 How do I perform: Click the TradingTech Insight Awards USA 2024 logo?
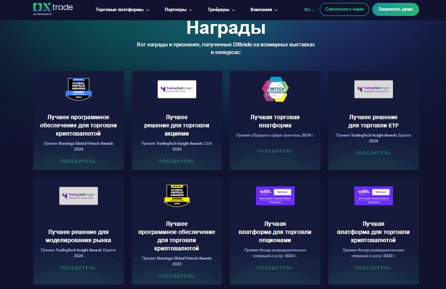coord(177,89)
